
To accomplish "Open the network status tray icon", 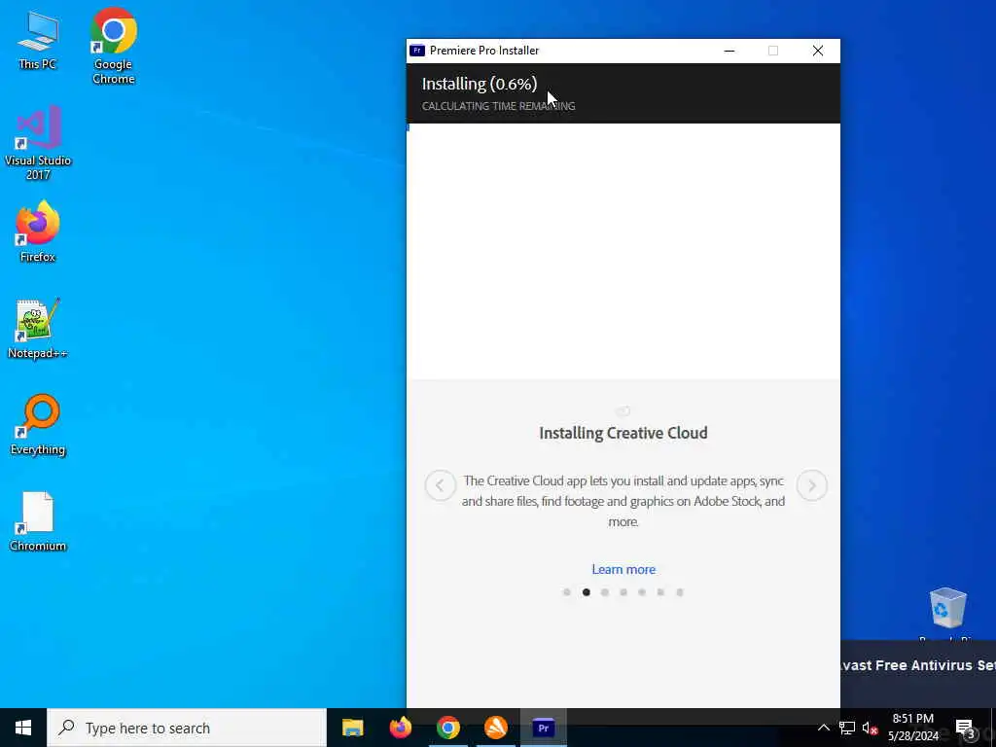I will pyautogui.click(x=847, y=728).
